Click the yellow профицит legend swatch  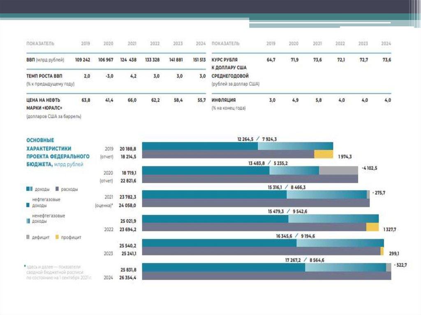[57, 237]
